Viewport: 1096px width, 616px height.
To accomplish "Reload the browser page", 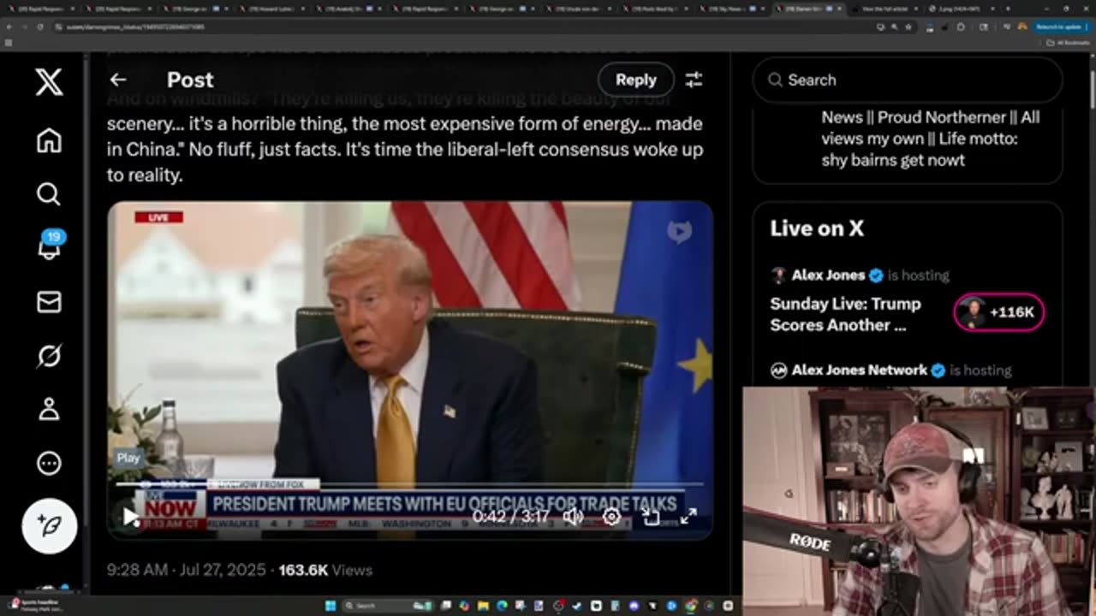I will pyautogui.click(x=39, y=27).
